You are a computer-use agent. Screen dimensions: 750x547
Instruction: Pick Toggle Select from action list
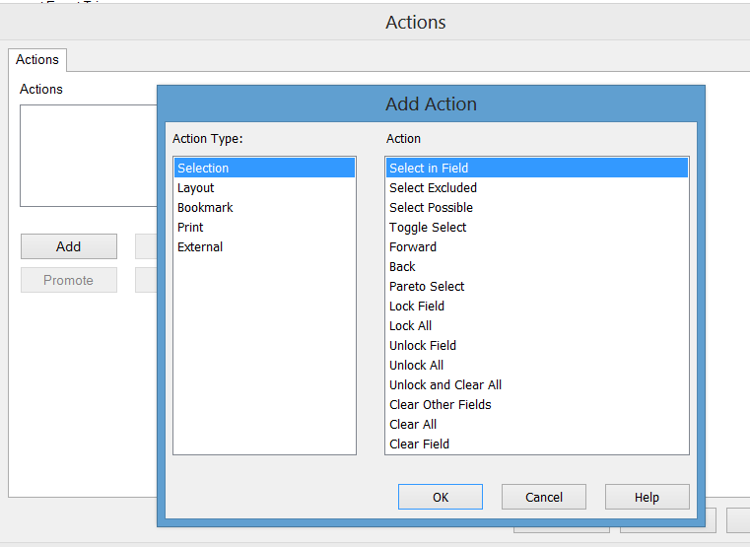428,228
